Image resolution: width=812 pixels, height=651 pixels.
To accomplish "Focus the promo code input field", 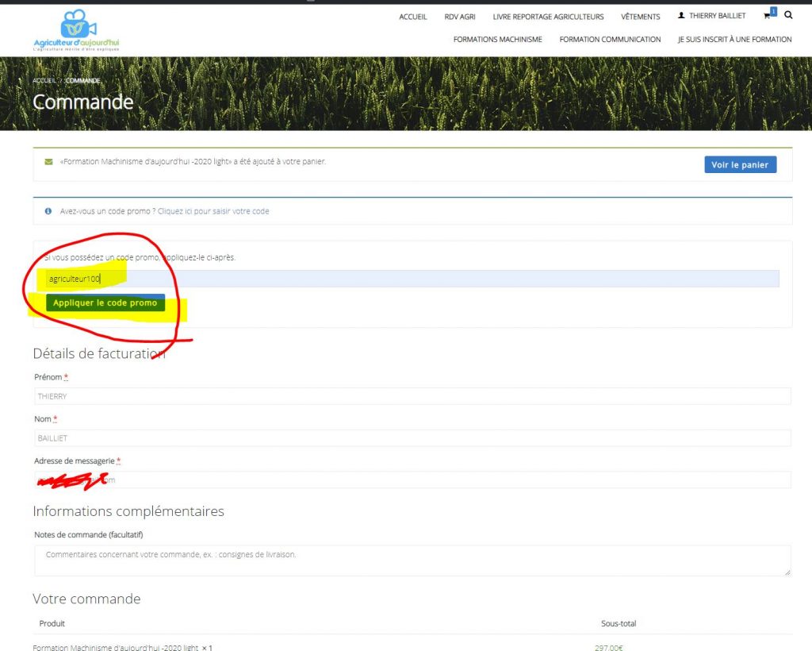I will tap(412, 279).
